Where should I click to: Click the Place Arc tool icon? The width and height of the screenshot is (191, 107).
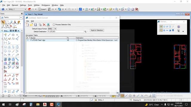[x=13, y=51]
